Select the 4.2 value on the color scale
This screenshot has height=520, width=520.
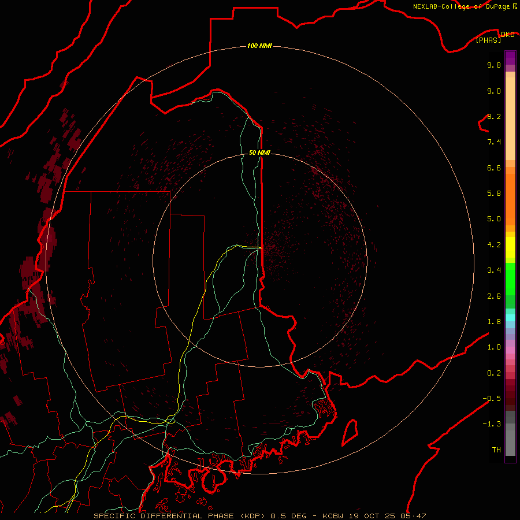(x=494, y=245)
